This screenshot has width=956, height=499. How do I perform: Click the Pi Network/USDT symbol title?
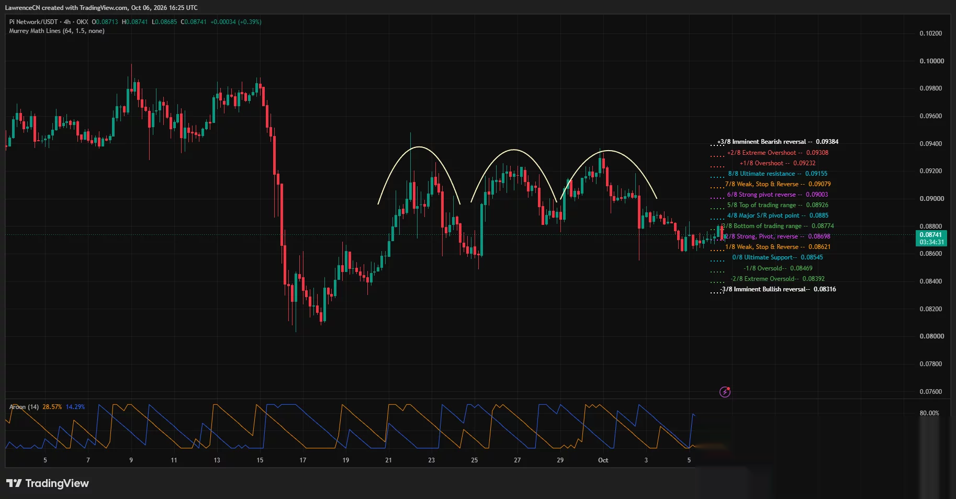coord(33,22)
